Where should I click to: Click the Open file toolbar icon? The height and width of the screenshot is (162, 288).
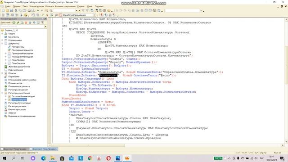tap(7, 11)
